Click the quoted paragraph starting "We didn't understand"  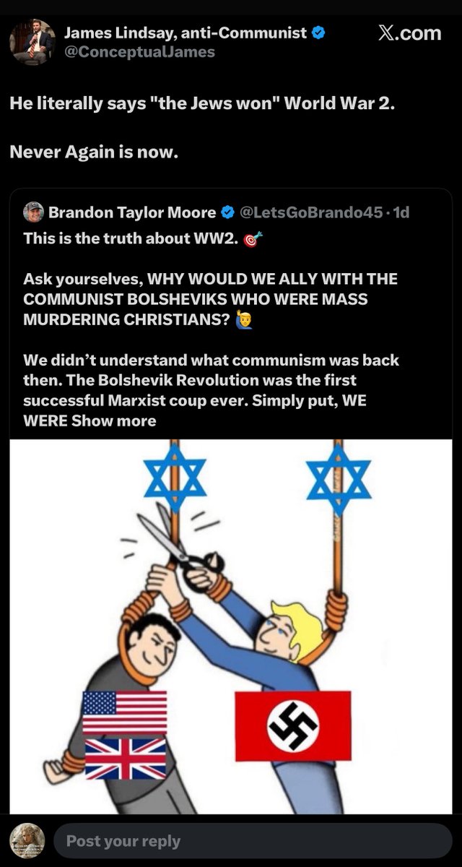211,390
